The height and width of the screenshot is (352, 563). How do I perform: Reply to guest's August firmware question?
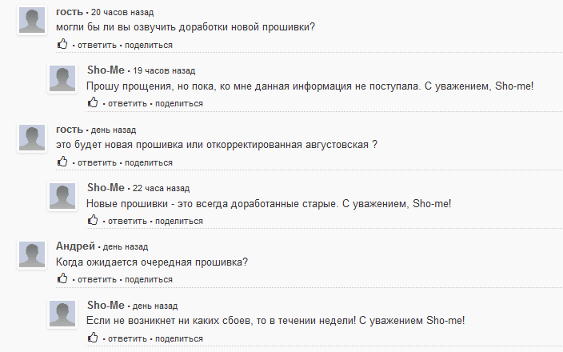tap(98, 163)
